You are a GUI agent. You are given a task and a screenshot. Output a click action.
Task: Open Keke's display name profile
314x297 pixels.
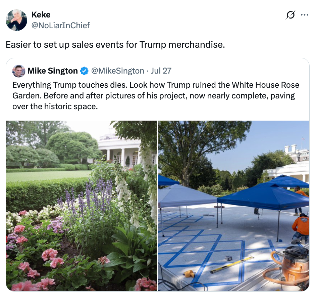pos(41,15)
